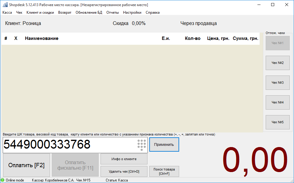
Task: Click the Е.и. column header
Action: (166, 38)
